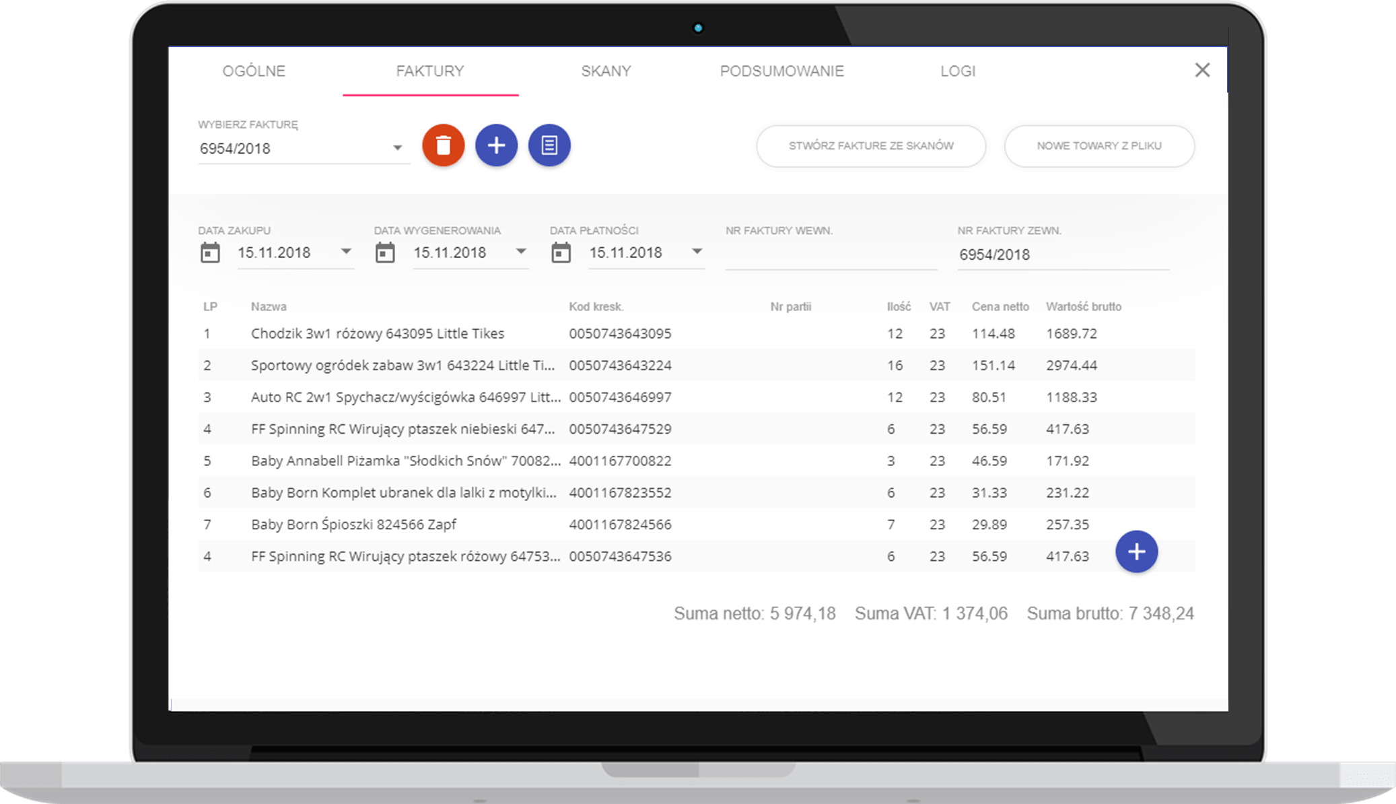Open the Data Zakupu date dropdown
This screenshot has height=804, width=1396.
[347, 251]
